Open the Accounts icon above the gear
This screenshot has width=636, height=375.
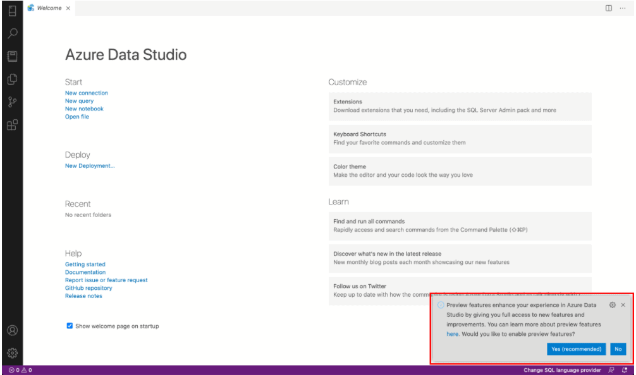point(13,330)
